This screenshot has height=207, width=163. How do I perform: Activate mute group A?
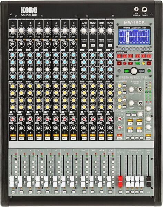point(130,123)
